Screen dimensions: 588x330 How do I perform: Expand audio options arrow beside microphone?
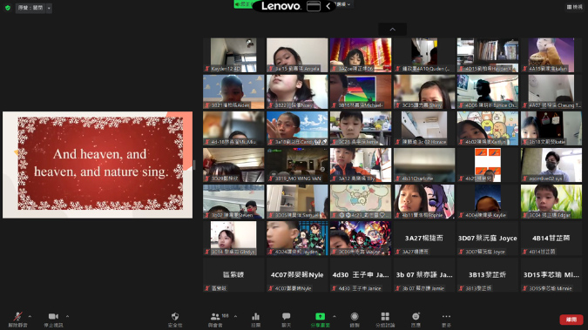[x=30, y=316]
